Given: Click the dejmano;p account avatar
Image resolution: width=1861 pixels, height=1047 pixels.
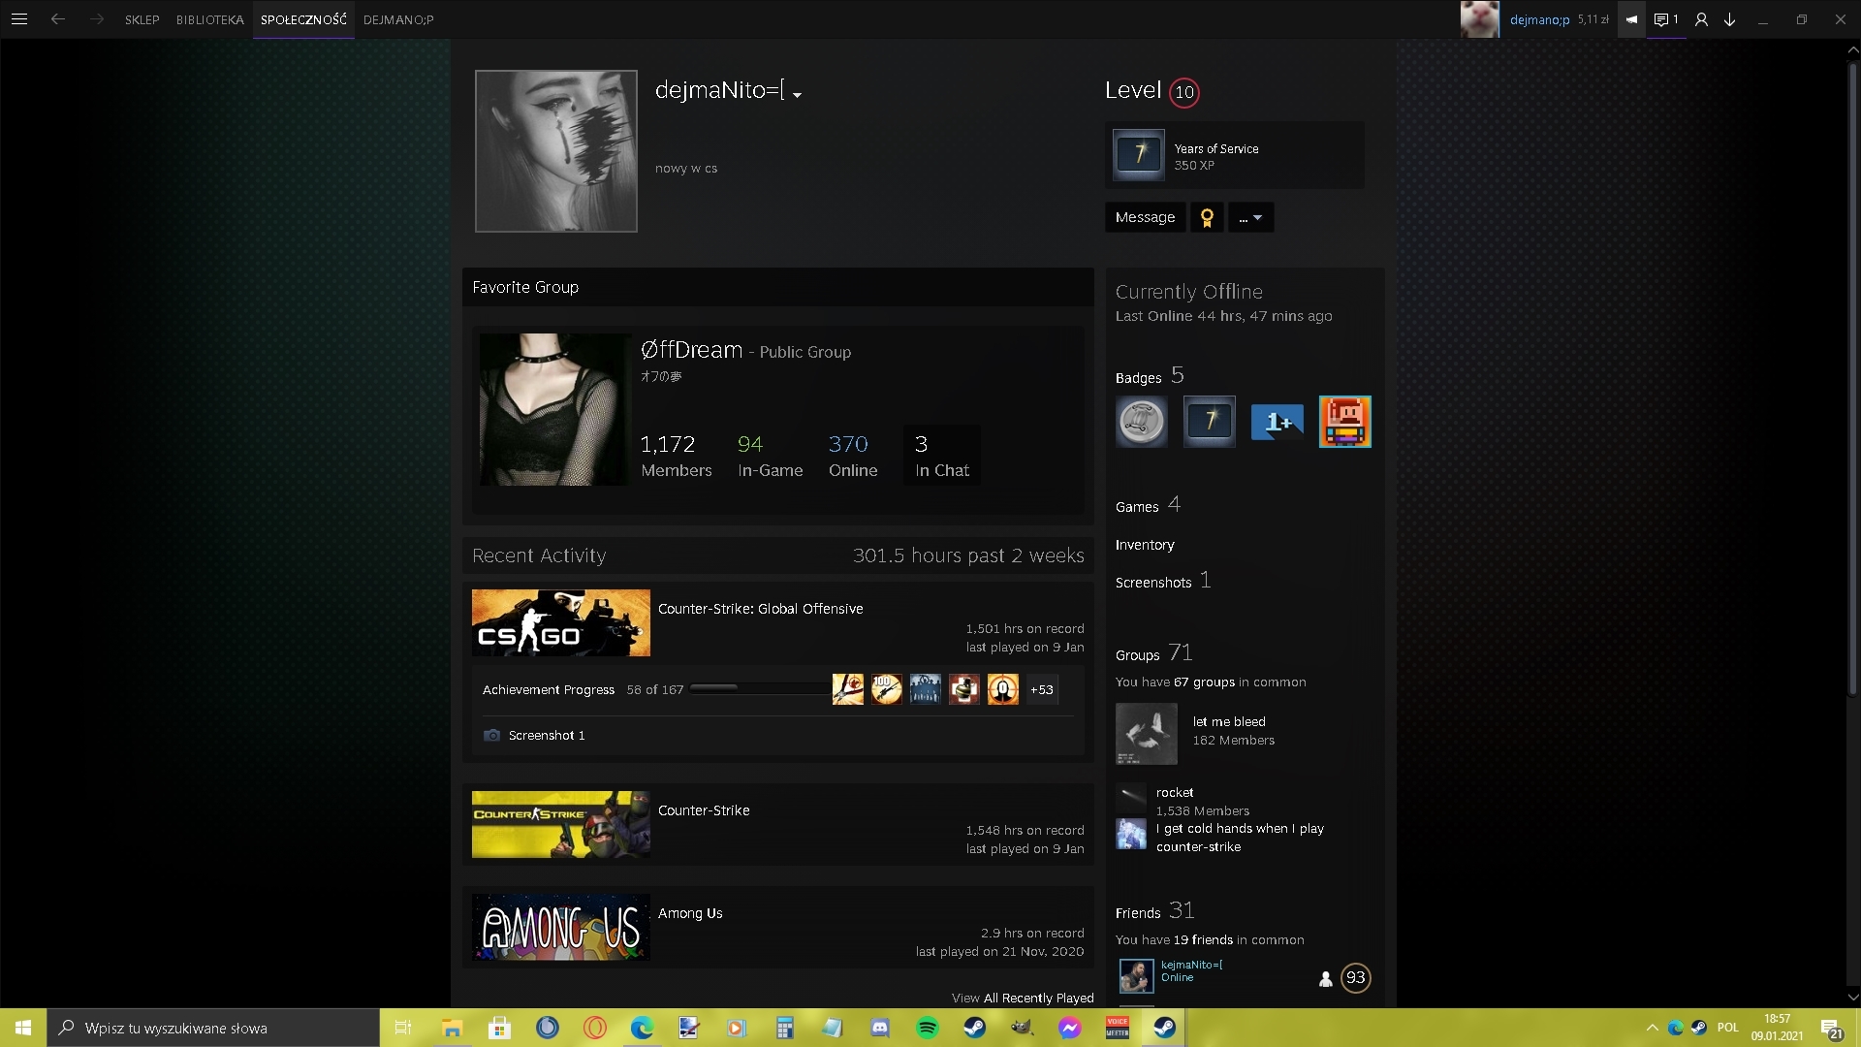Looking at the screenshot, I should click(1479, 19).
